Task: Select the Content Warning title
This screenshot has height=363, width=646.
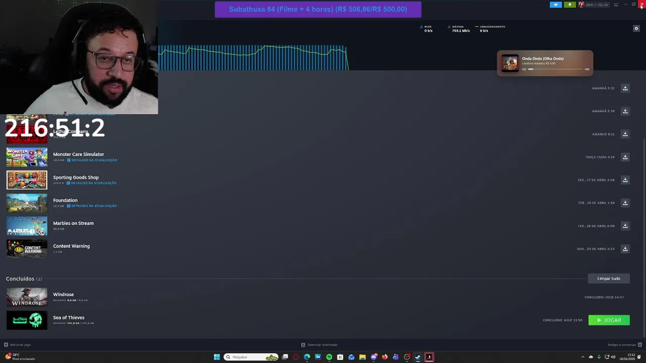Action: [71, 246]
